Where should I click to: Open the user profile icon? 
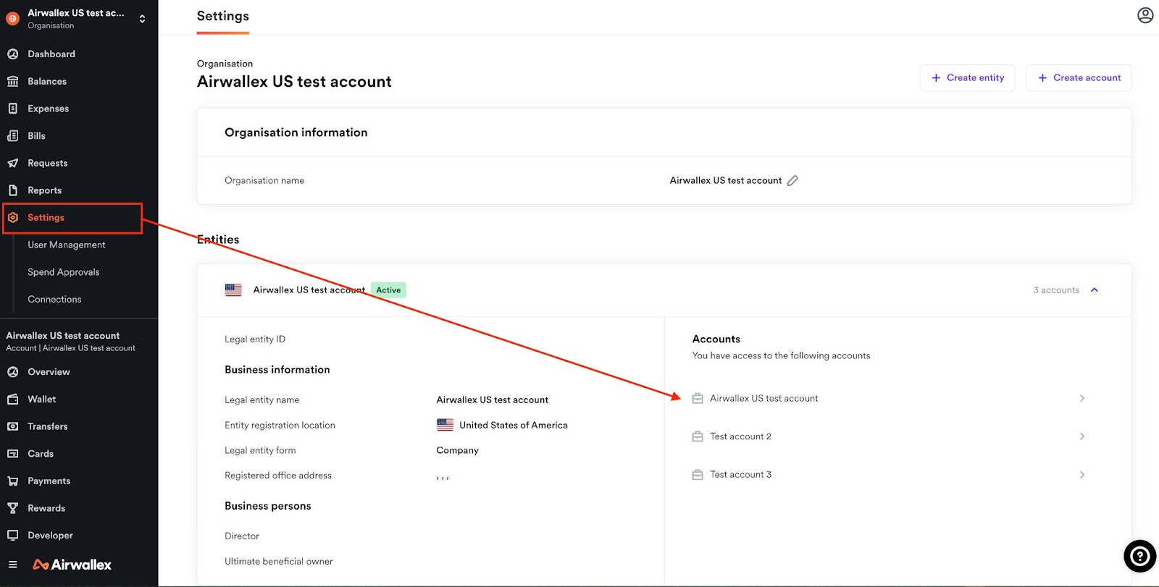1145,15
